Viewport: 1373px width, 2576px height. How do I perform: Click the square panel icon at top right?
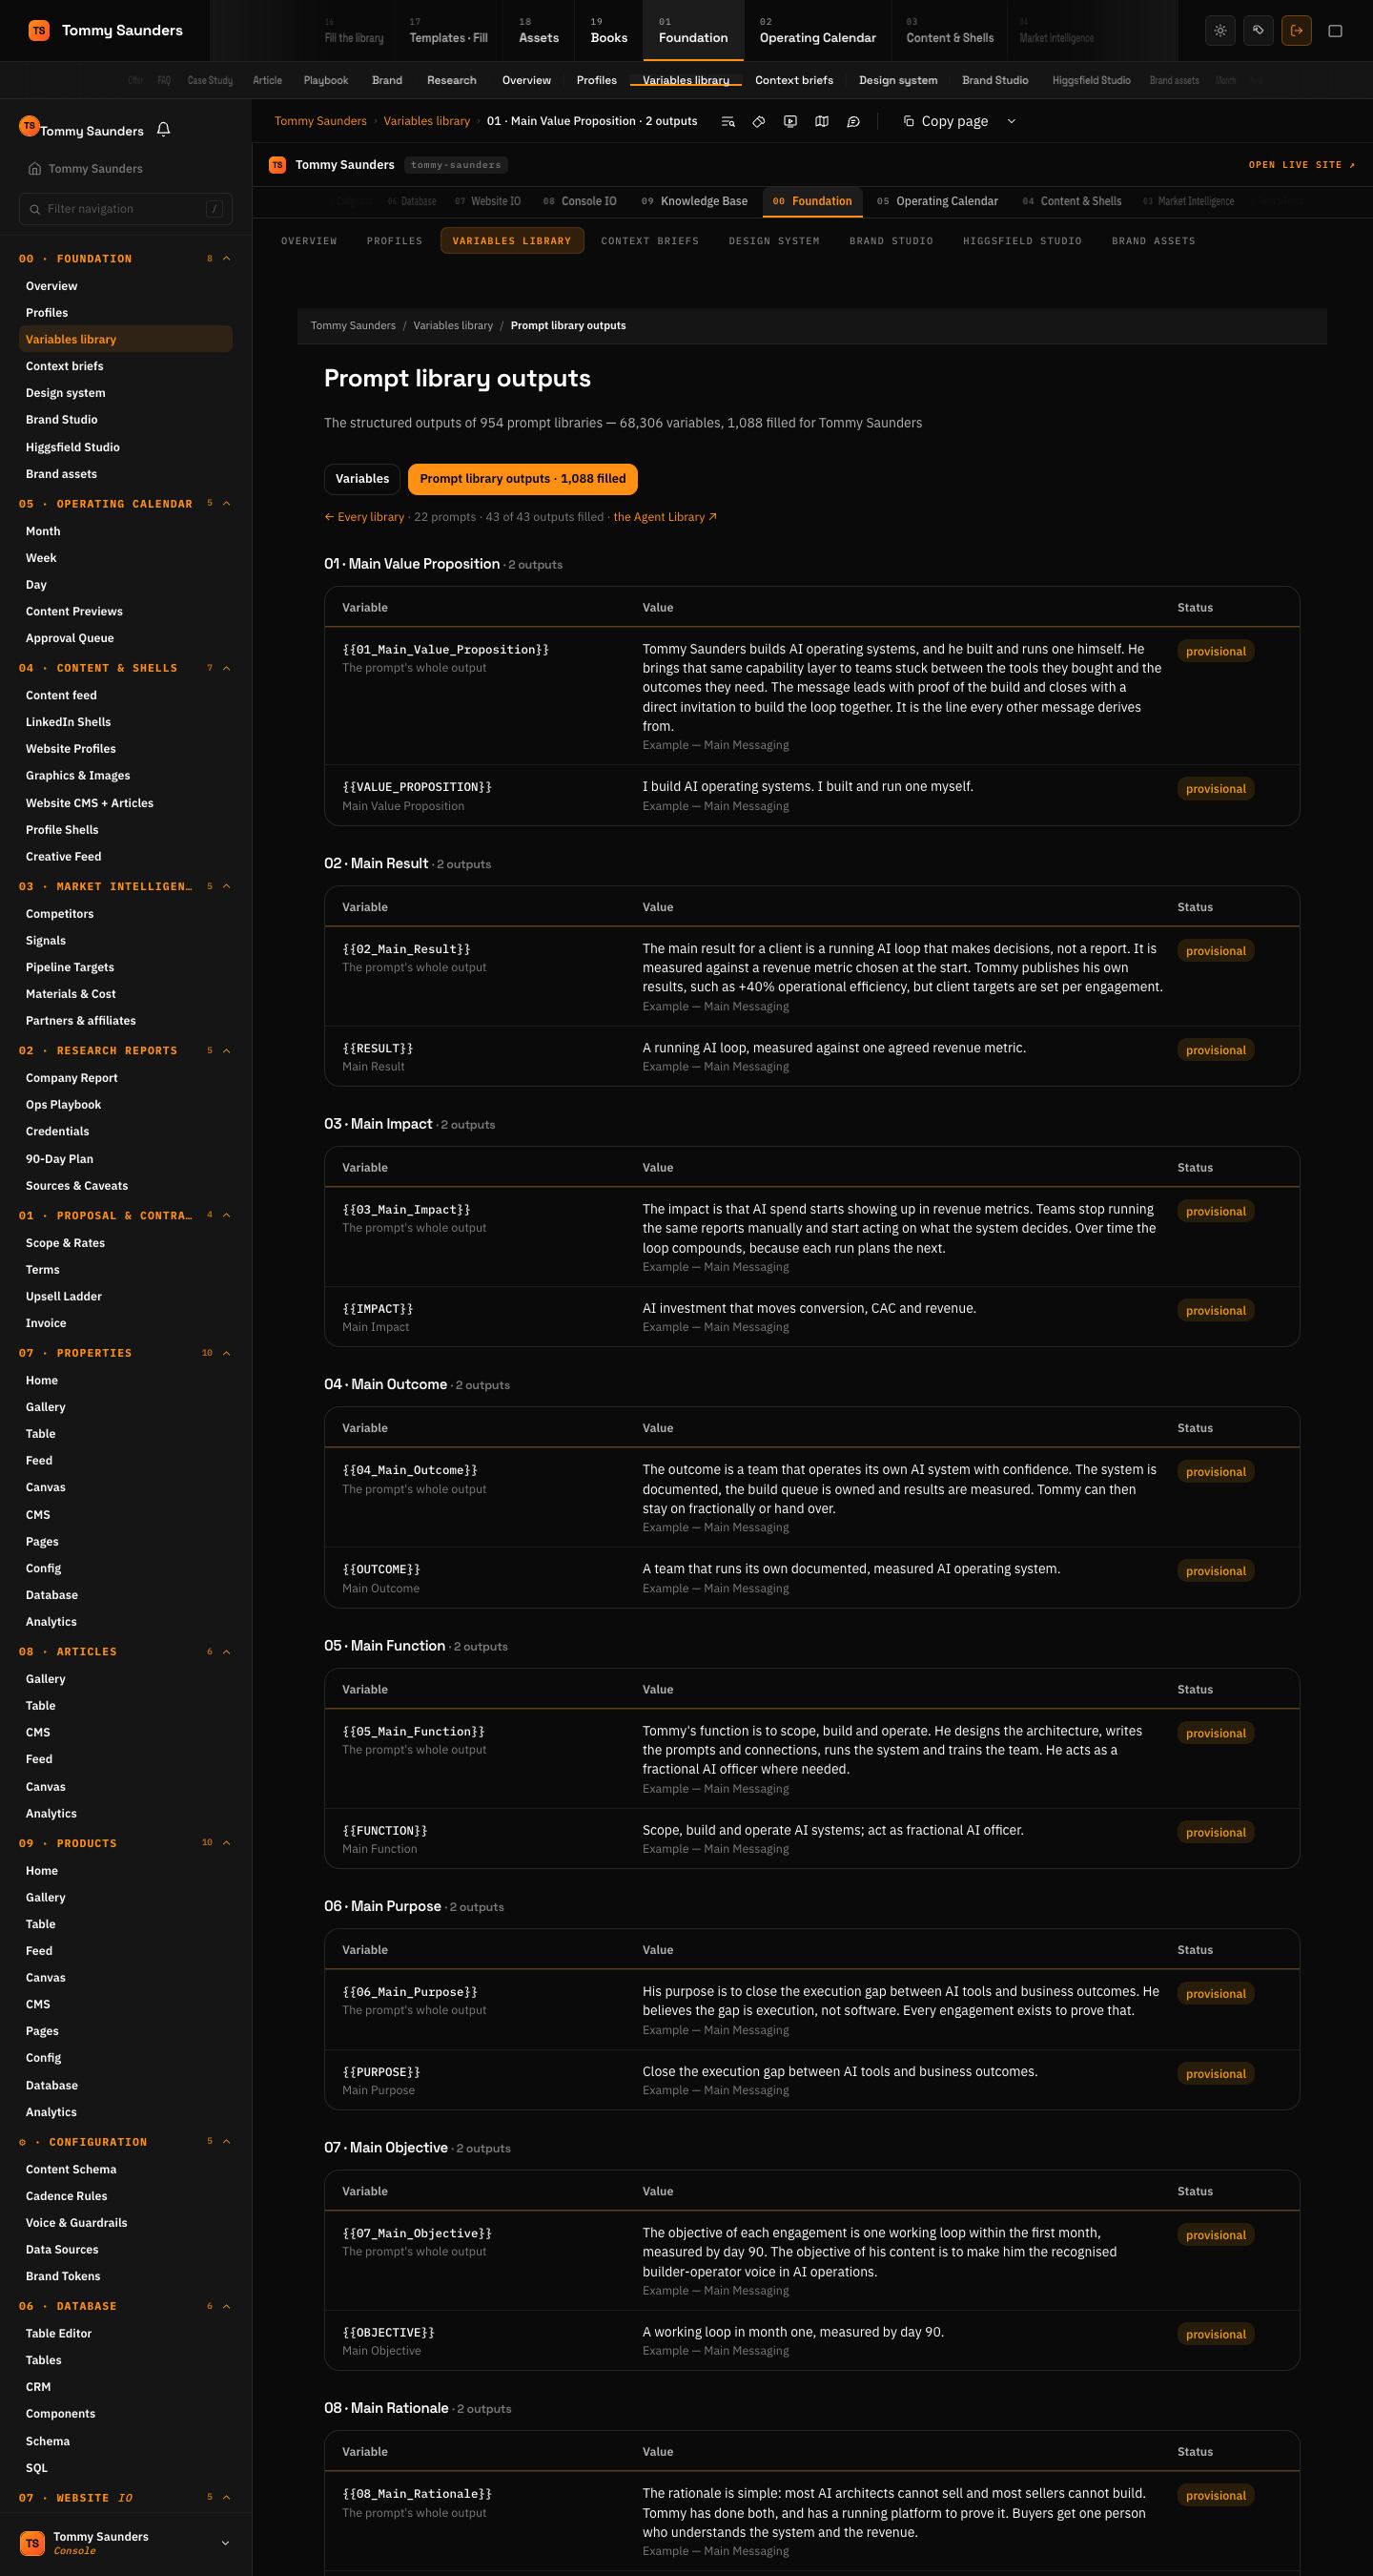[1335, 31]
